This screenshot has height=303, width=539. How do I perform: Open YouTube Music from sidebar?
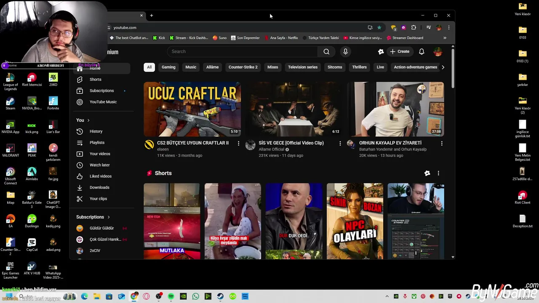[x=103, y=102]
